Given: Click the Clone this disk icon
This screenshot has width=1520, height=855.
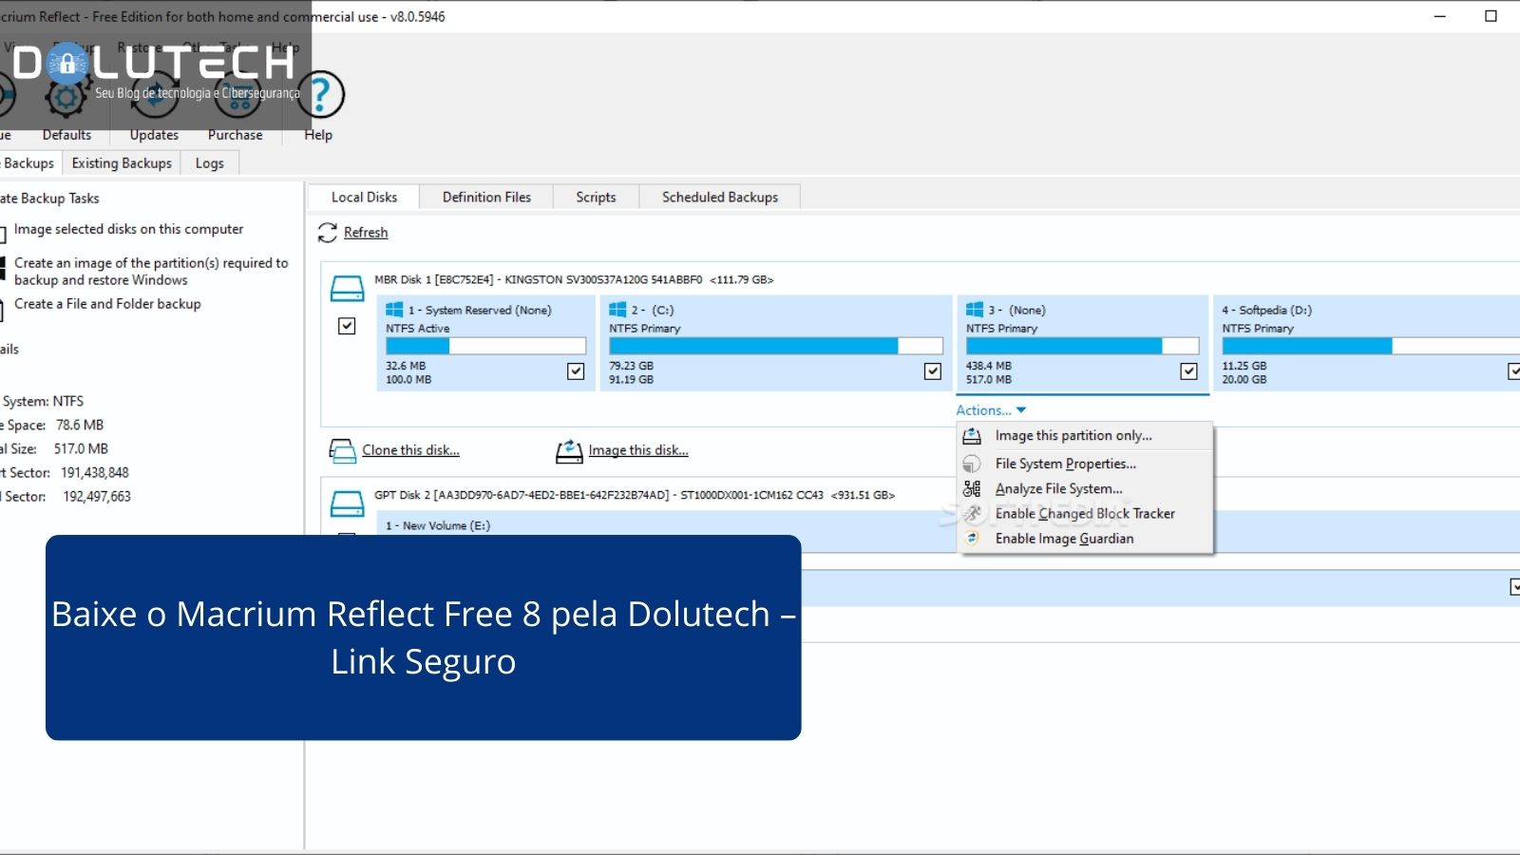Looking at the screenshot, I should pos(342,450).
